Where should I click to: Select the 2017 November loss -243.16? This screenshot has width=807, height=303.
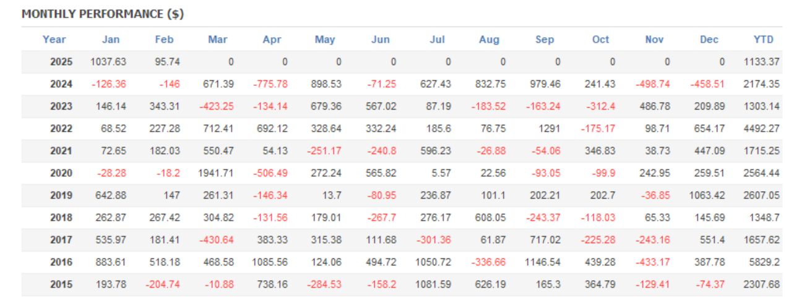[652, 240]
